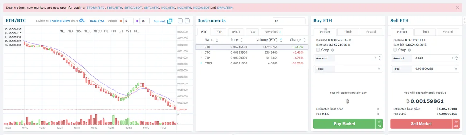
Task: Select the ETC instrument row name
Action: [x=207, y=52]
